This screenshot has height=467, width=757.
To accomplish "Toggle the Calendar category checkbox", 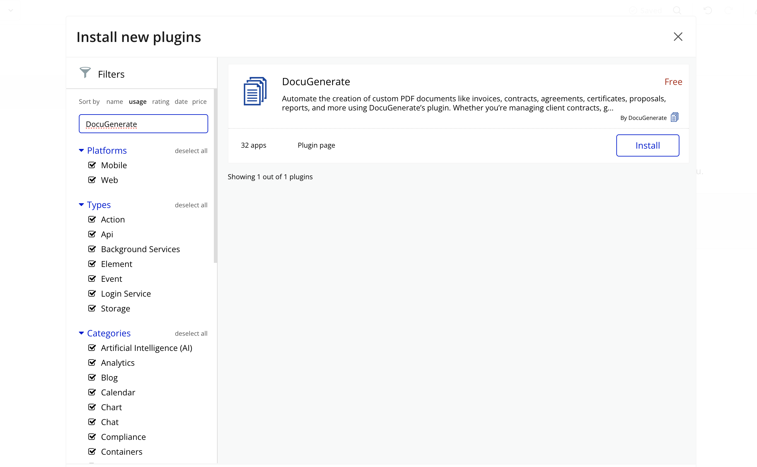I will coord(92,392).
